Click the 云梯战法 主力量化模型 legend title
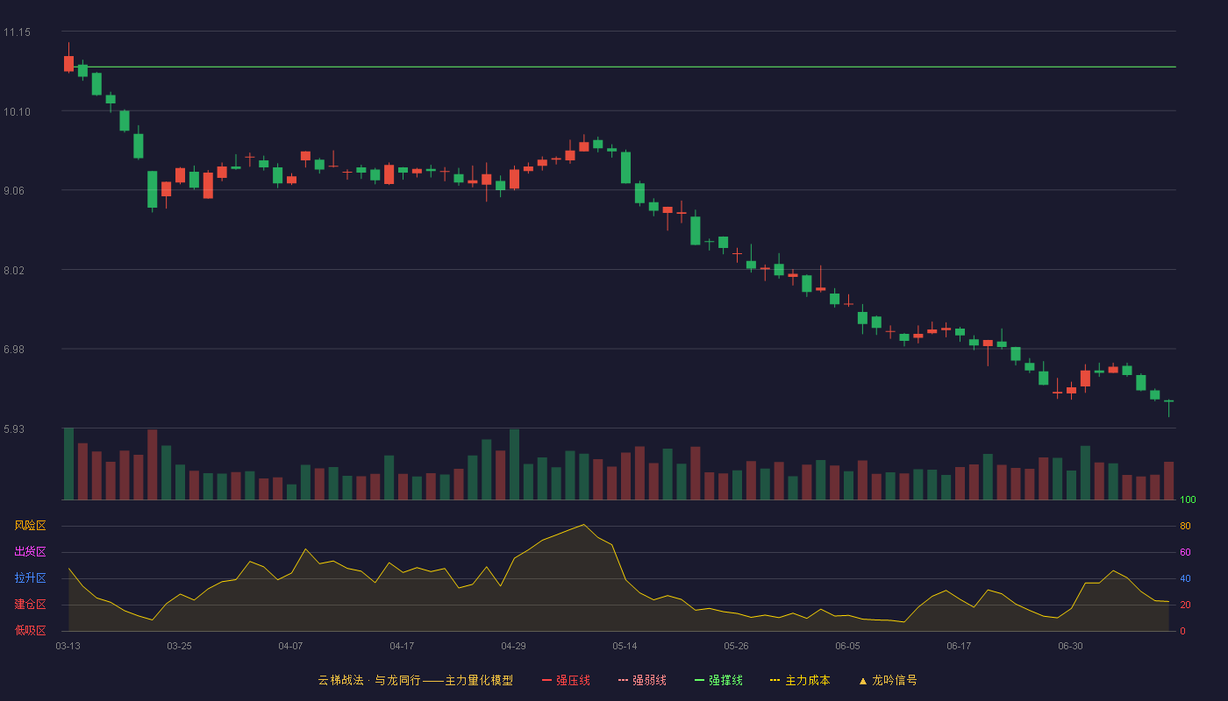 [x=416, y=680]
